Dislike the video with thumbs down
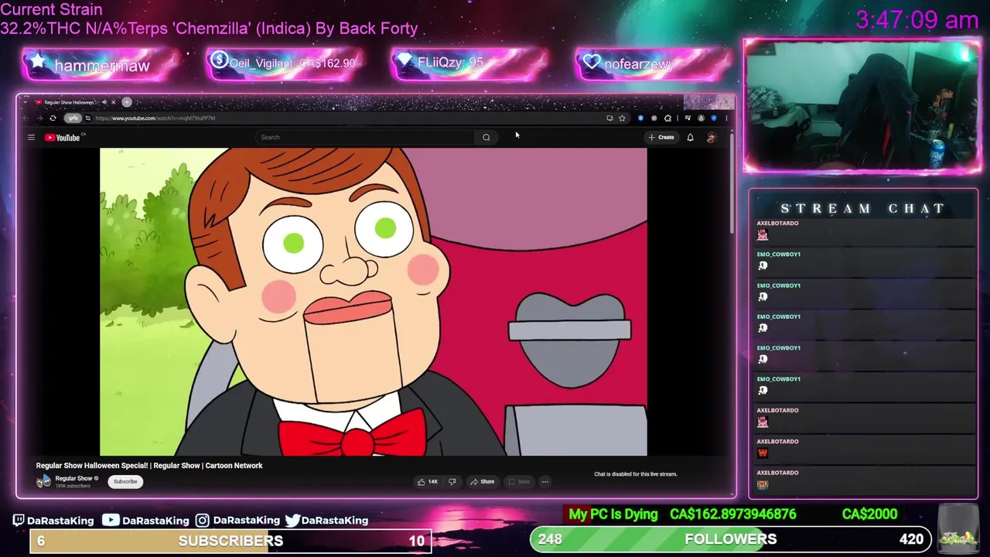The image size is (990, 557). coord(452,482)
